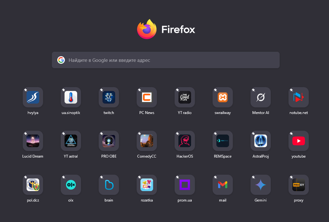The height and width of the screenshot is (222, 329).
Task: Click the HackerOS shortcut thumbnail
Action: pyautogui.click(x=185, y=141)
